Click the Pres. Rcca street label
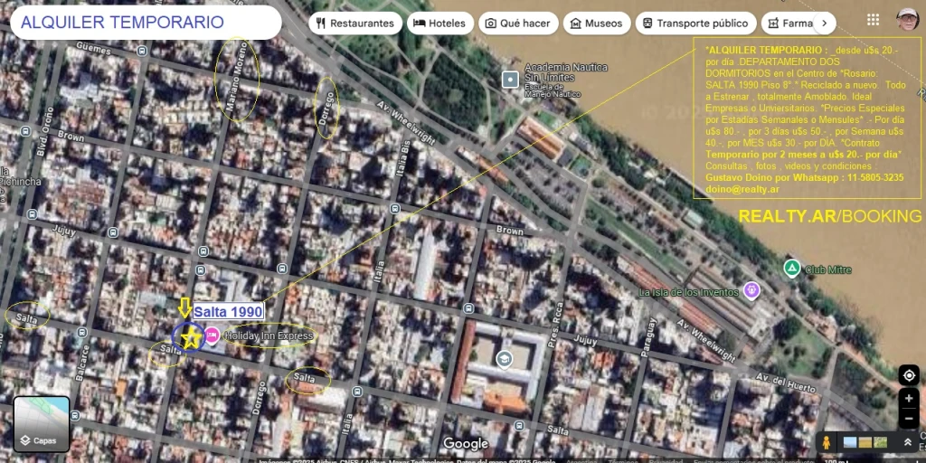The image size is (926, 463). click(556, 323)
